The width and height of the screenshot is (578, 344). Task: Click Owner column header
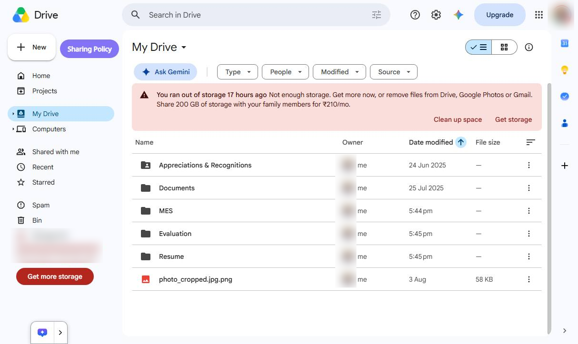pyautogui.click(x=352, y=142)
